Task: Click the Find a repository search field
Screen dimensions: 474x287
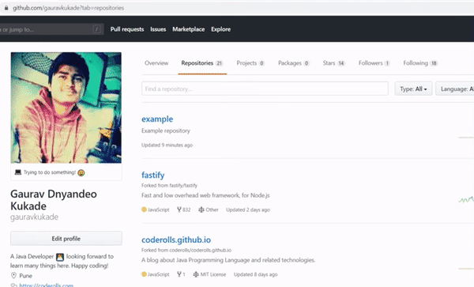Action: (x=265, y=89)
